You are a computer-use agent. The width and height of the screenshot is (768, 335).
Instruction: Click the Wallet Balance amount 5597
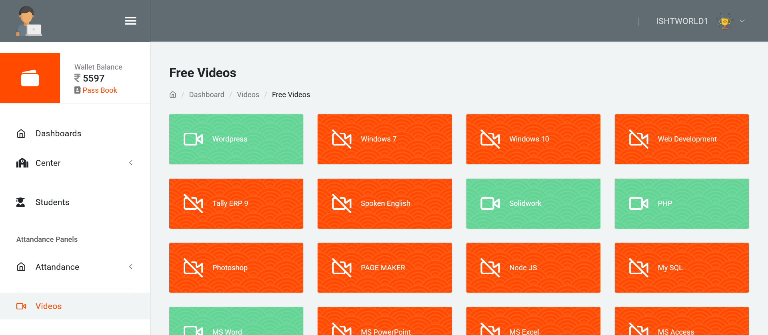pyautogui.click(x=94, y=78)
